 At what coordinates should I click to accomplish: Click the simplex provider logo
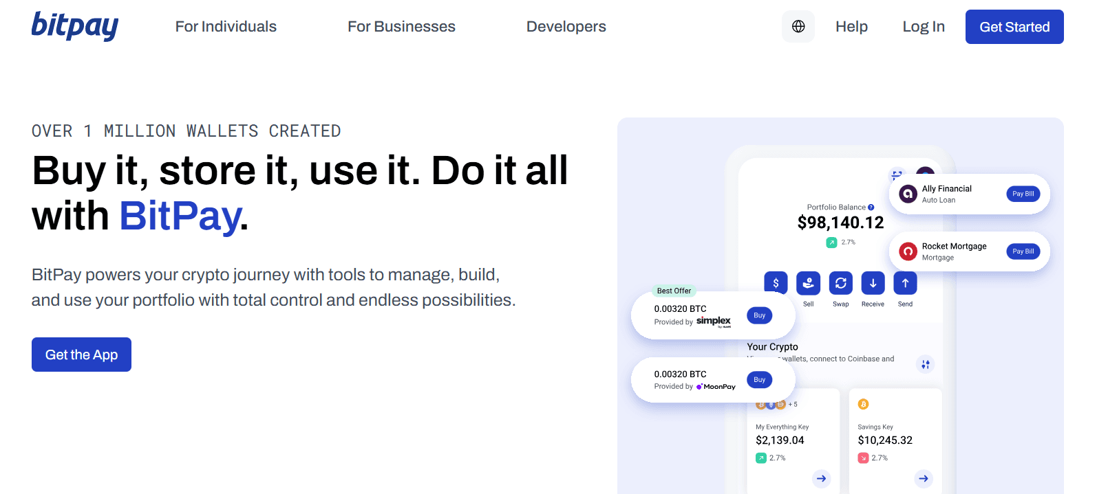click(x=714, y=322)
